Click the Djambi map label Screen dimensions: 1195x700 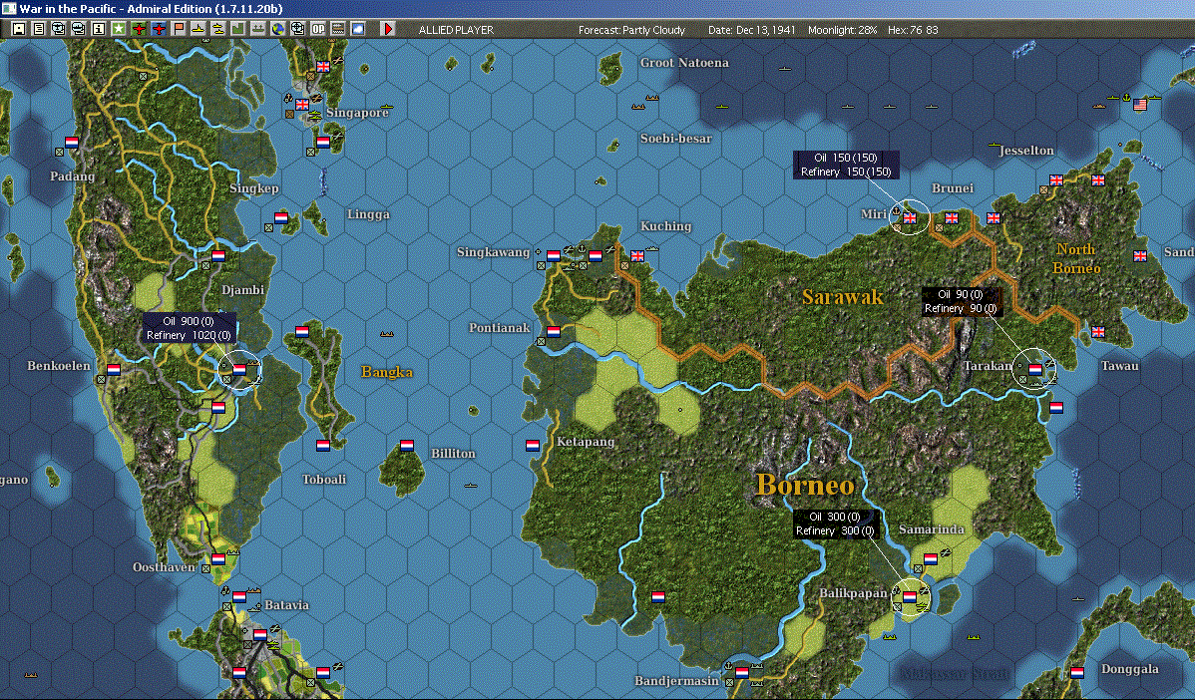(x=243, y=290)
